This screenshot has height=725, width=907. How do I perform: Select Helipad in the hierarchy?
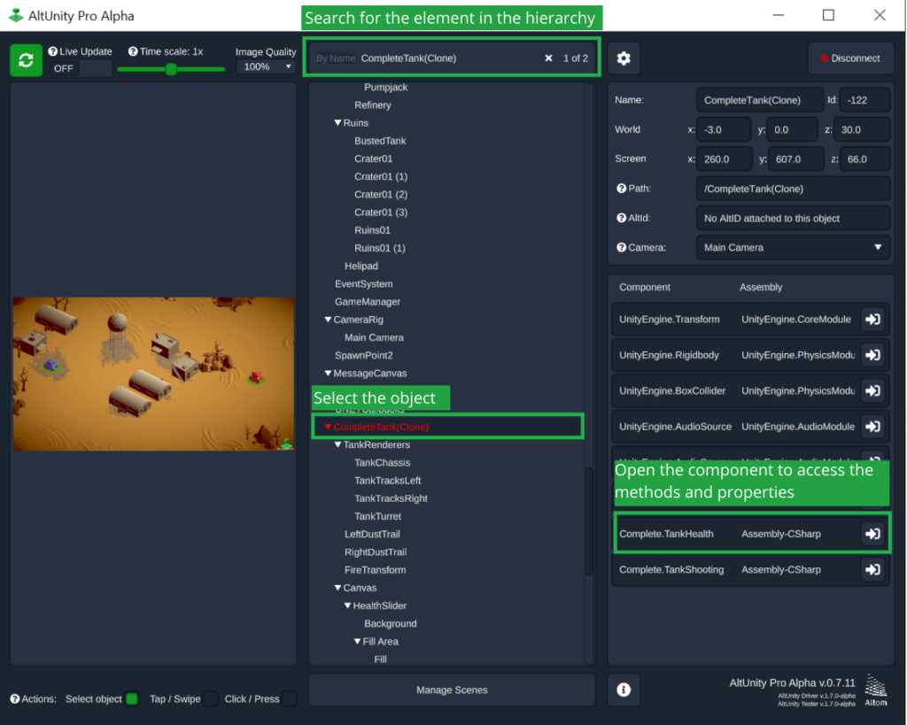[361, 266]
